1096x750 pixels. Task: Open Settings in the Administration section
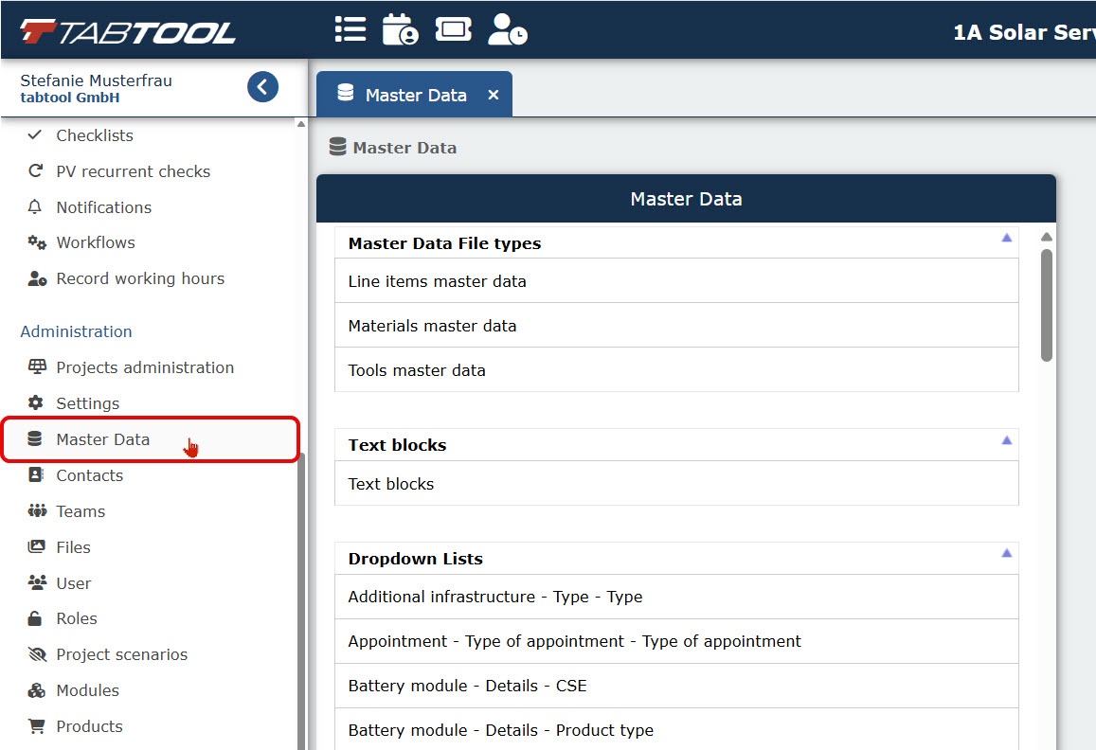87,403
